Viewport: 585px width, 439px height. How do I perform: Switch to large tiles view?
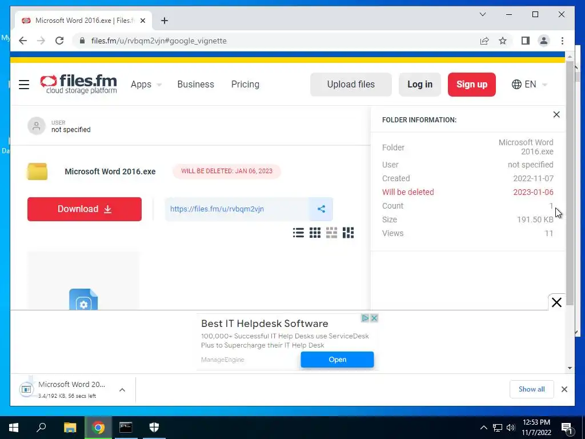click(331, 233)
